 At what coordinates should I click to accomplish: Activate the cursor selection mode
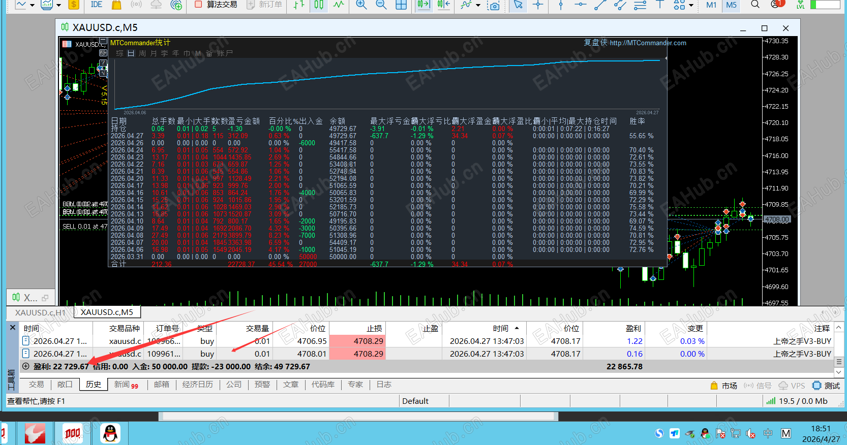518,5
